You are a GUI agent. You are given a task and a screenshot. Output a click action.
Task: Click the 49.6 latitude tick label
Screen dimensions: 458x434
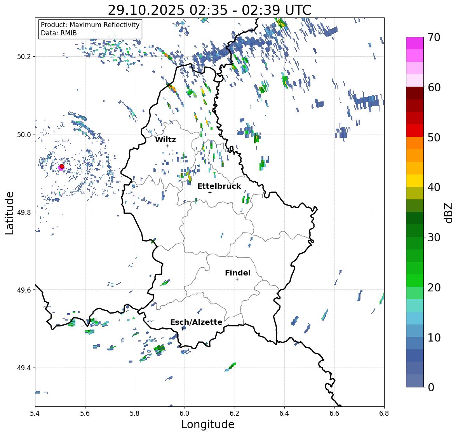click(25, 290)
